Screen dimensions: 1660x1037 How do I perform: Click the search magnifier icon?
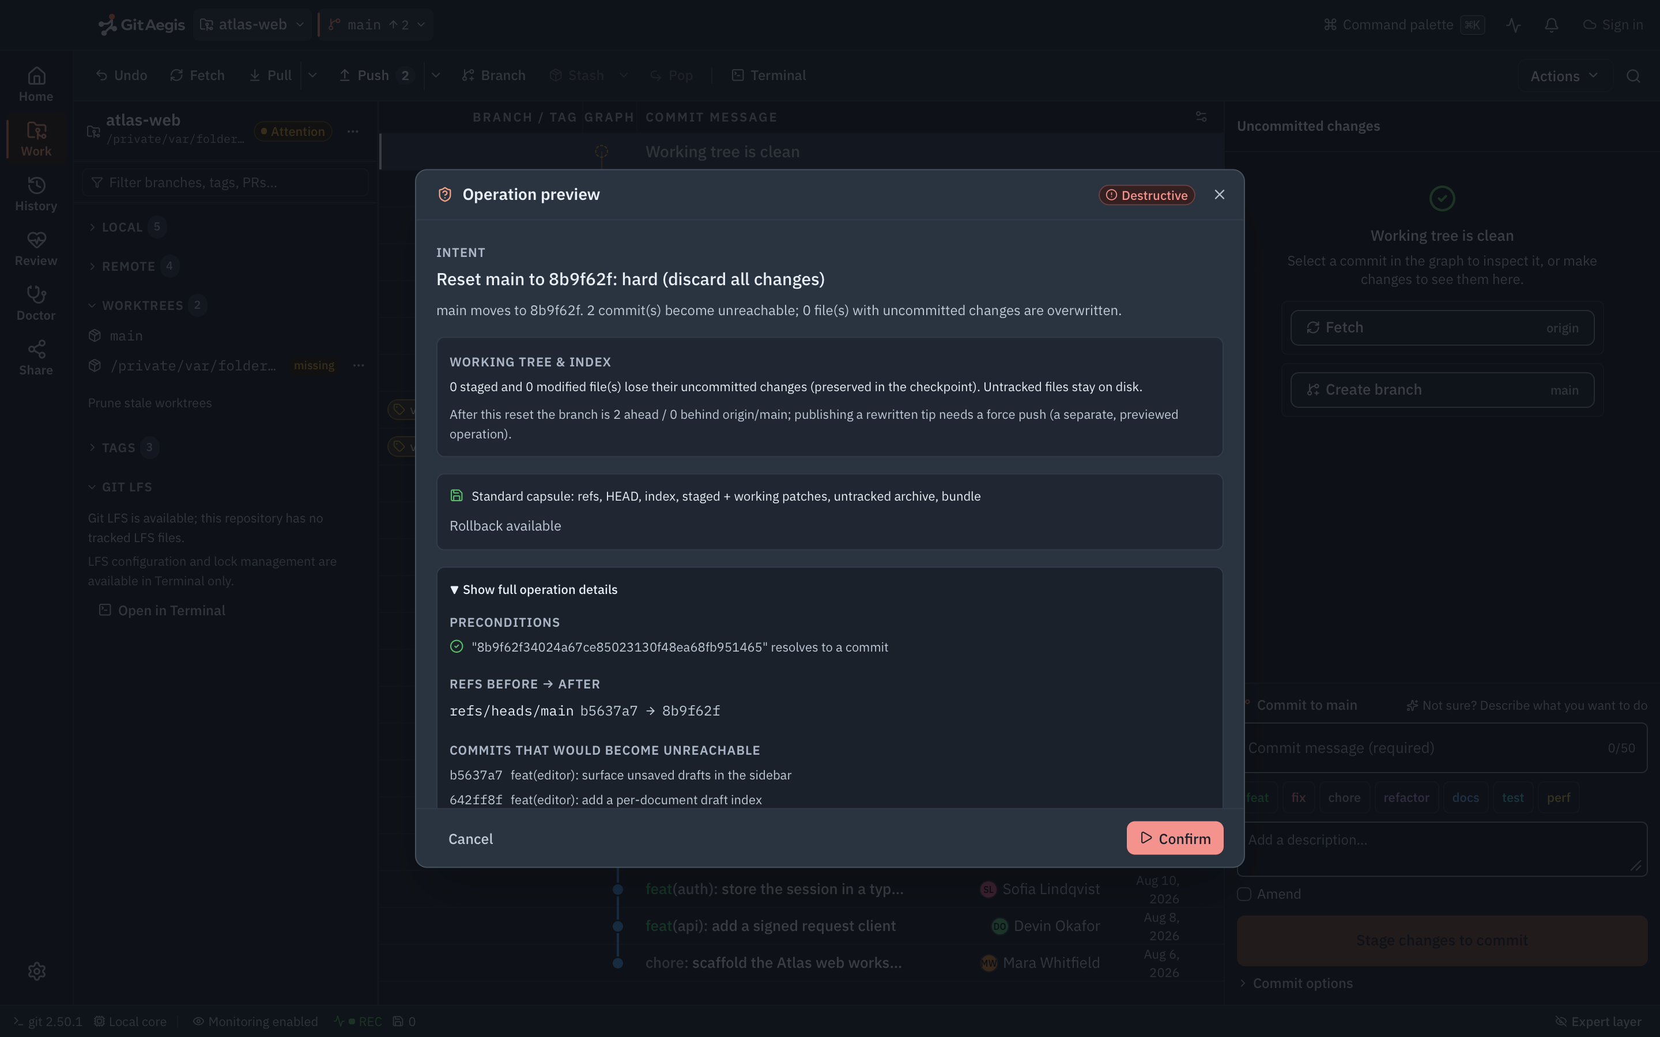(1633, 76)
